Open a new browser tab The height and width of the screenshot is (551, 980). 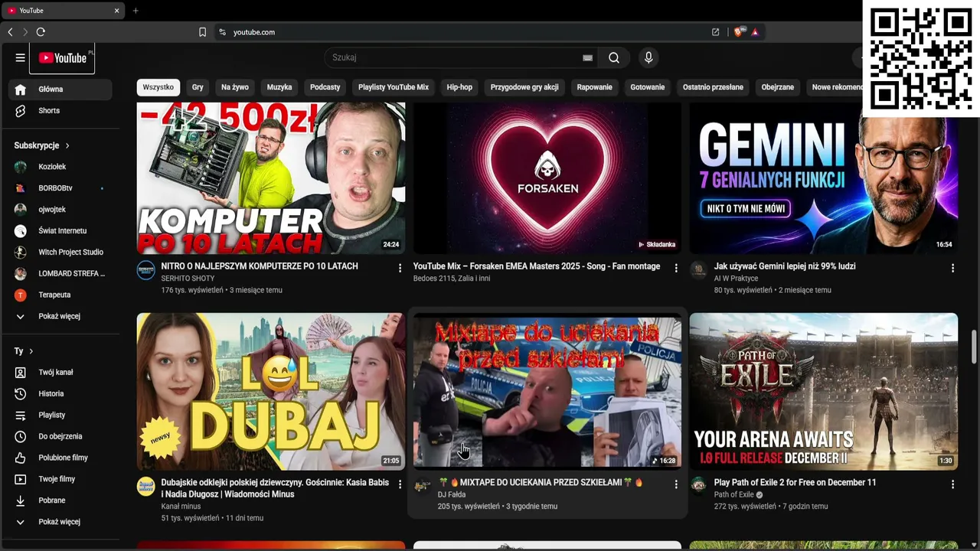(x=136, y=11)
